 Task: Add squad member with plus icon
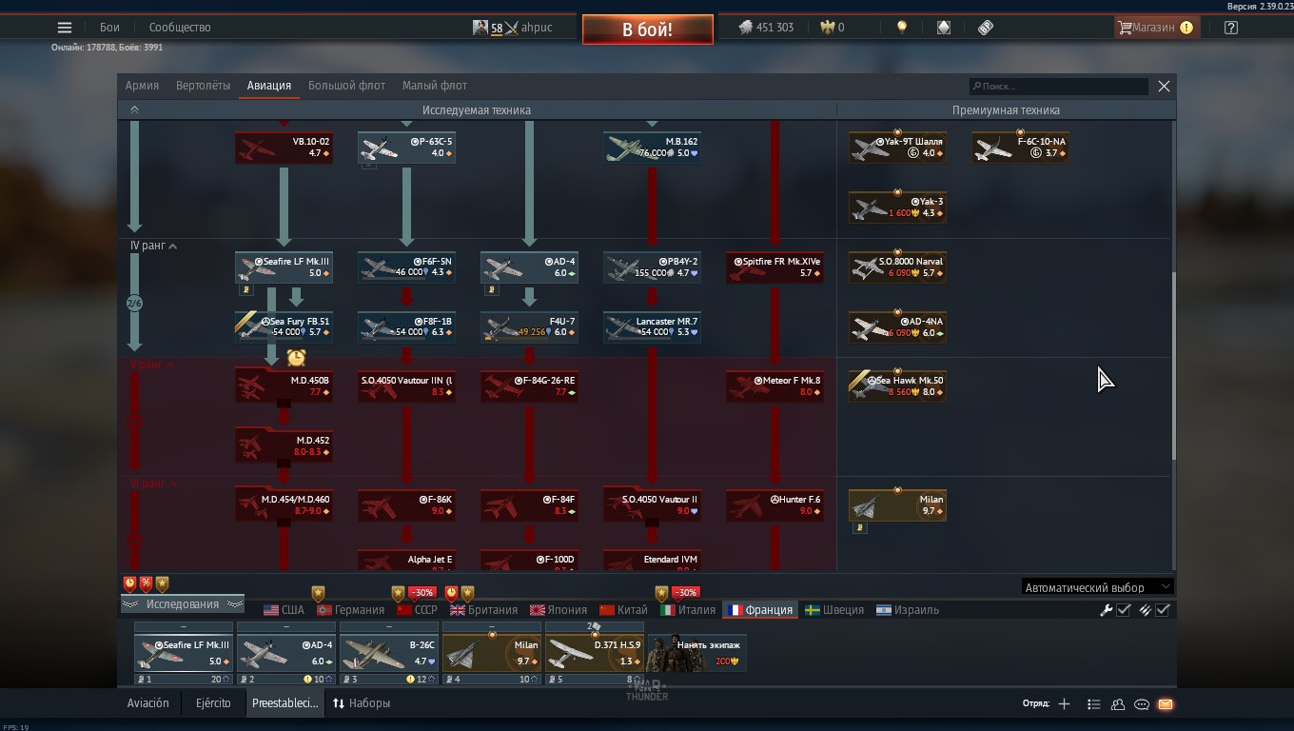tap(1064, 704)
